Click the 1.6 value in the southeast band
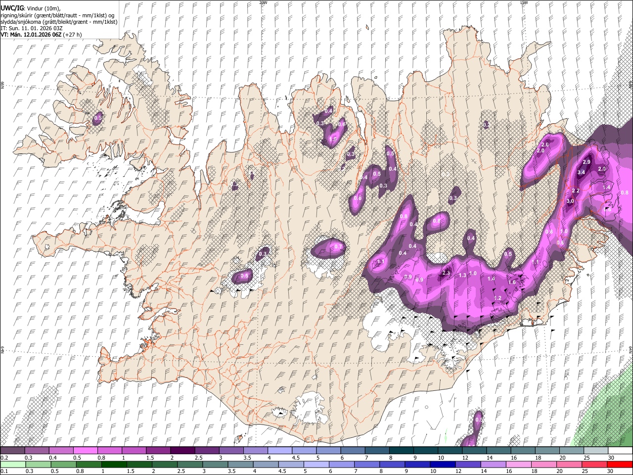The image size is (633, 475). (512, 283)
